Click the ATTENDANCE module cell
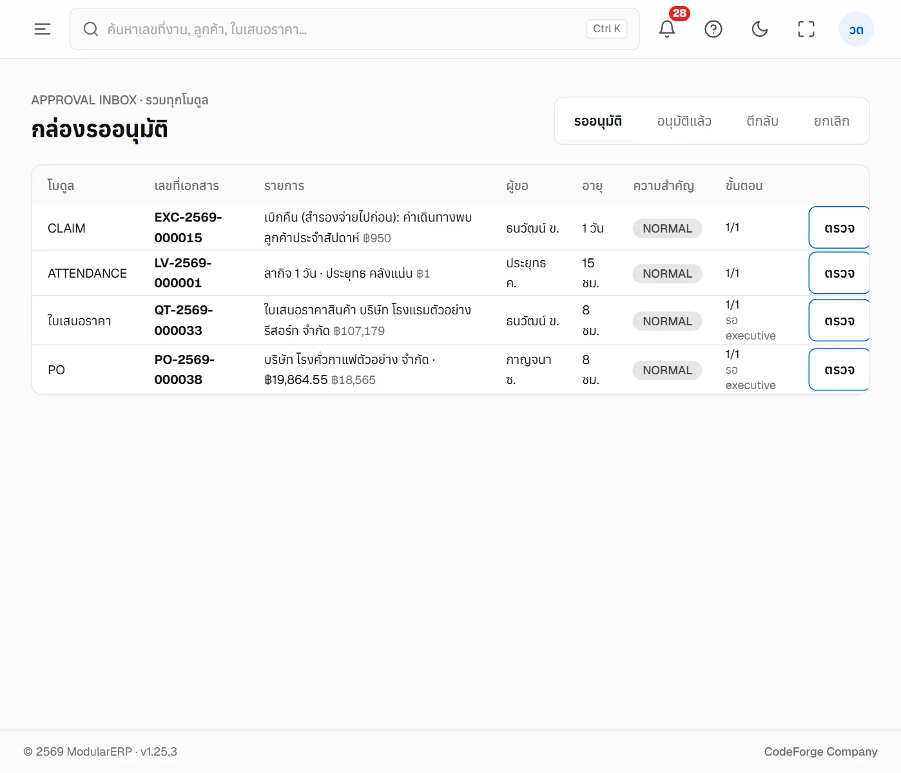This screenshot has width=901, height=773. point(87,273)
